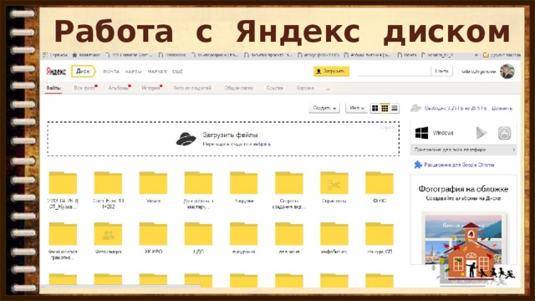Open the Имя sort dropdown
Viewport: 535px width, 301px height.
click(x=357, y=108)
